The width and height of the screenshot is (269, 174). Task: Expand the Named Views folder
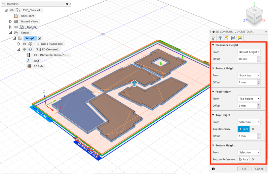click(x=10, y=21)
